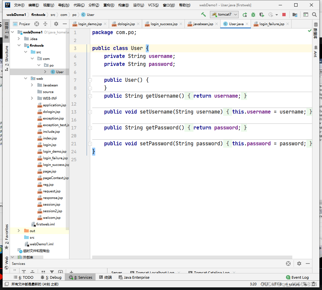This screenshot has height=290, width=322.
Task: Open Project panel settings gear
Action: click(x=56, y=24)
